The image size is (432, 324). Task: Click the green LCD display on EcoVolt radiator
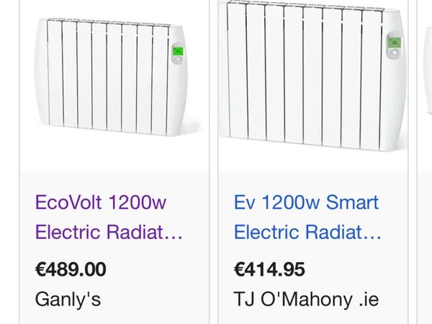click(x=178, y=51)
